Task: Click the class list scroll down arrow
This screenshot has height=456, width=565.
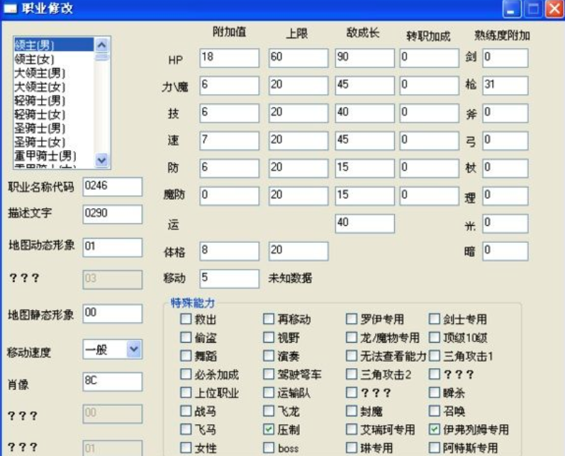Action: click(x=102, y=159)
